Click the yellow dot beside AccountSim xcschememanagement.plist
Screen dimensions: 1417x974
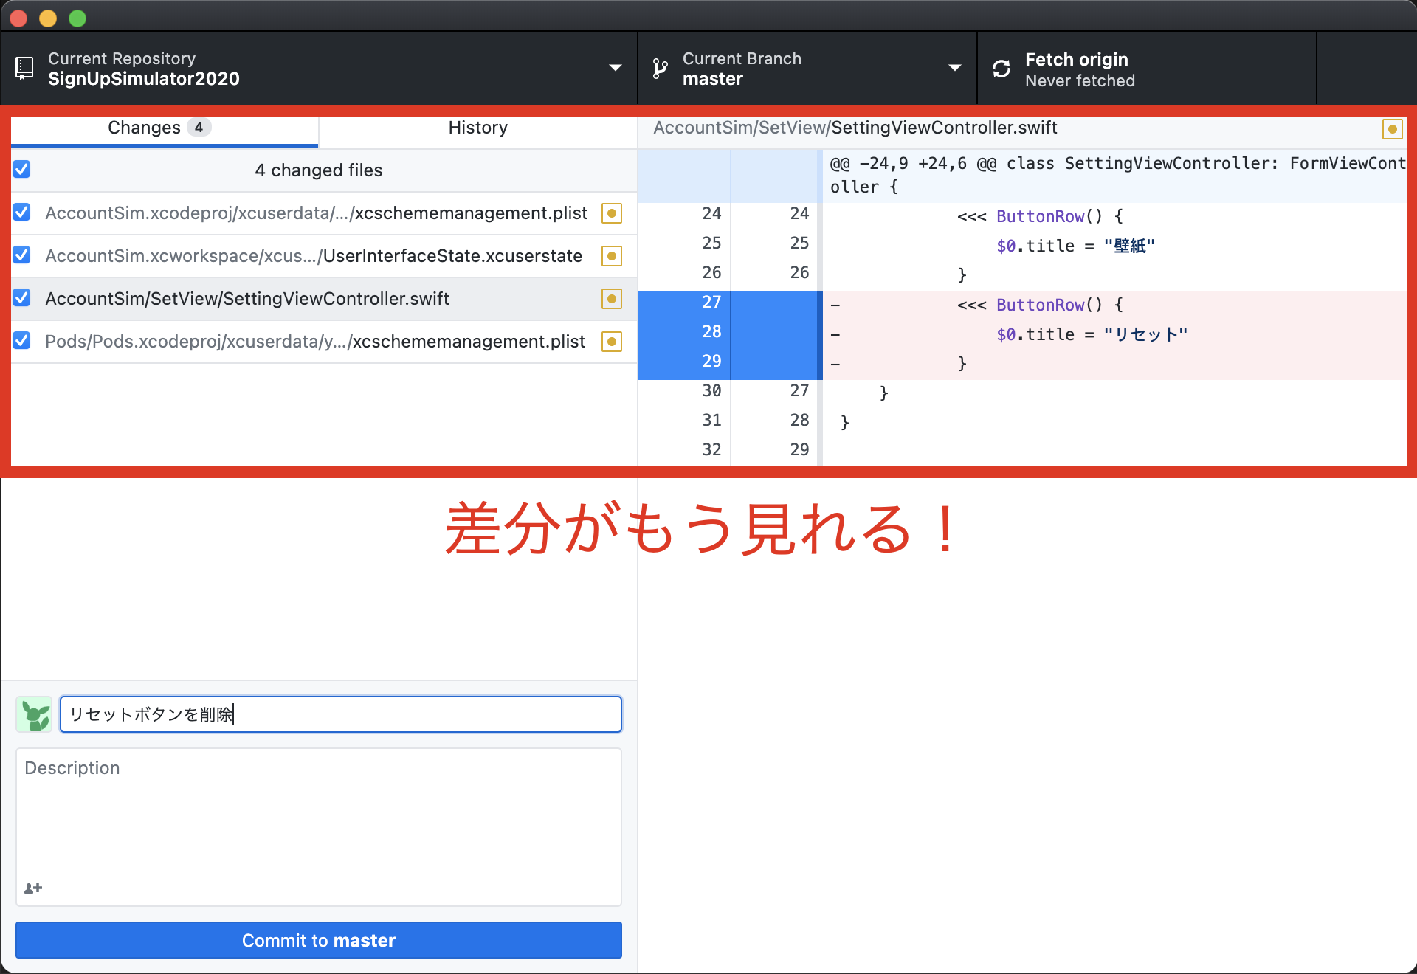(612, 213)
